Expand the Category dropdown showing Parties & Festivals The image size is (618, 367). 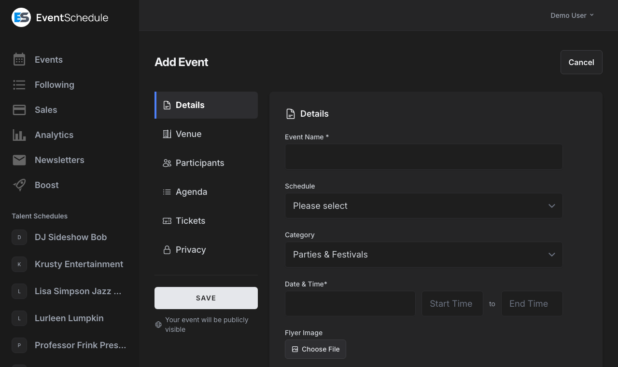423,255
